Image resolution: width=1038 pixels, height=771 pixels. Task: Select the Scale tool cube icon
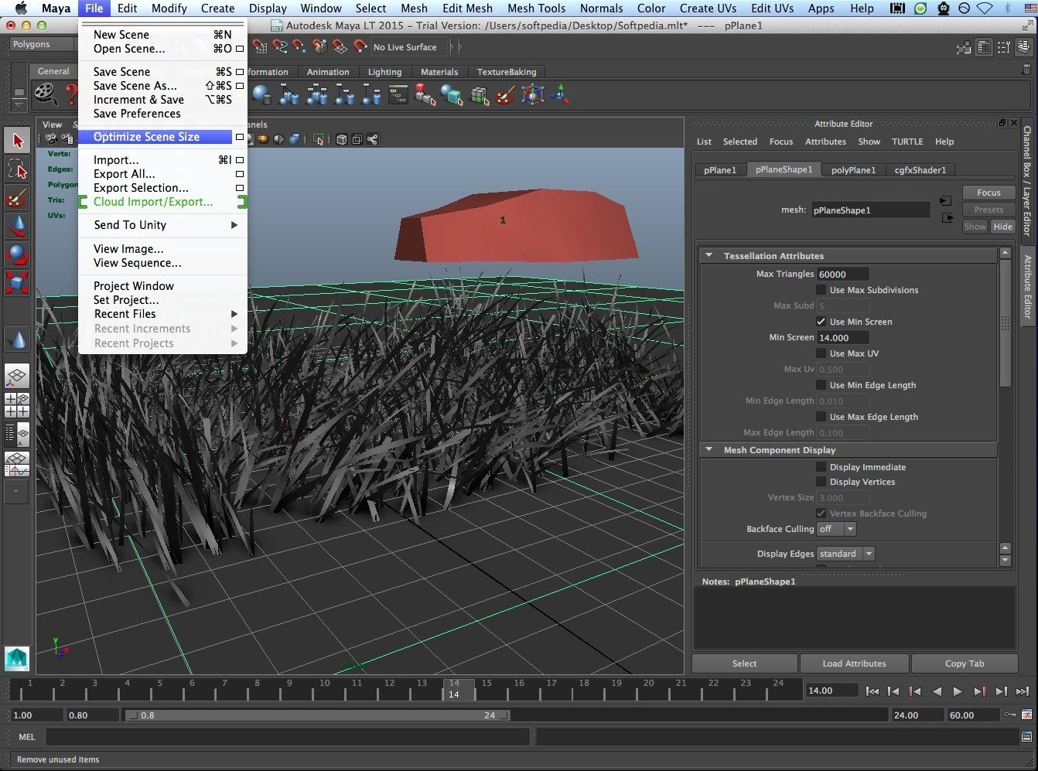[x=17, y=281]
